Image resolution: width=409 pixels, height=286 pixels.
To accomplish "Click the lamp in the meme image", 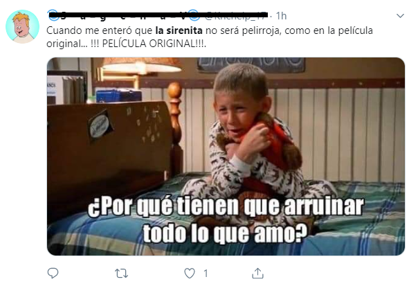I will coord(142,67).
